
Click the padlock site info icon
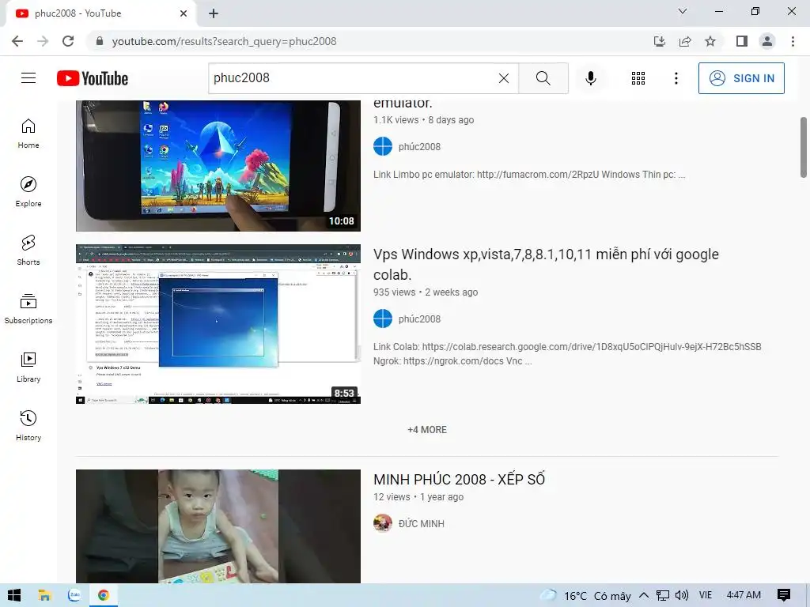click(x=100, y=41)
